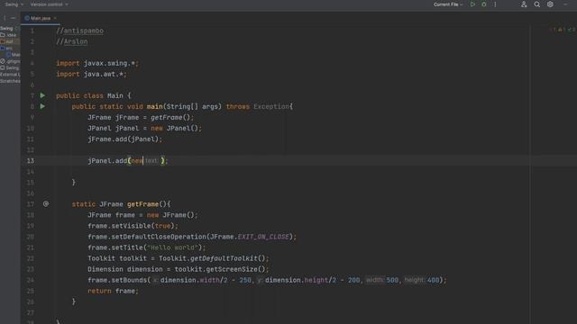This screenshot has height=324, width=577.
Task: Open the Swing project dropdown
Action: click(14, 4)
